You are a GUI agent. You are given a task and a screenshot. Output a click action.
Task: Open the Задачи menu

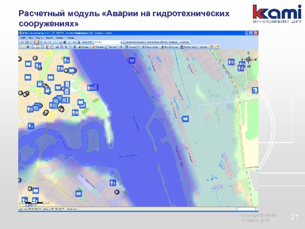[x=49, y=38]
